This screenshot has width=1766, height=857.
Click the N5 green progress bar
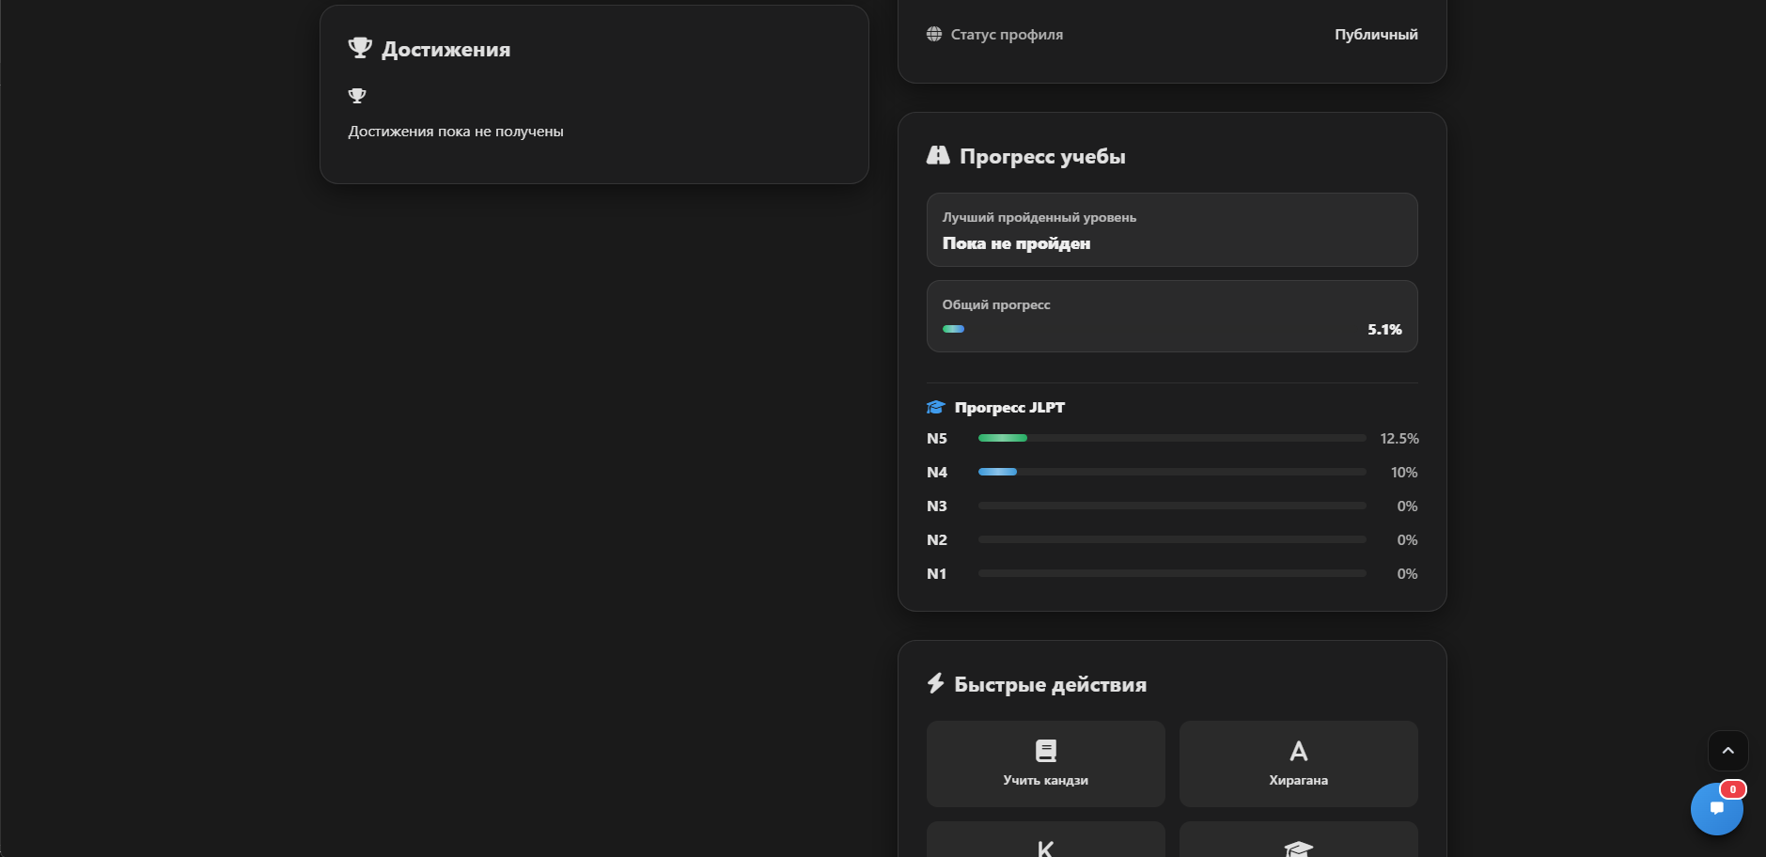click(1003, 439)
